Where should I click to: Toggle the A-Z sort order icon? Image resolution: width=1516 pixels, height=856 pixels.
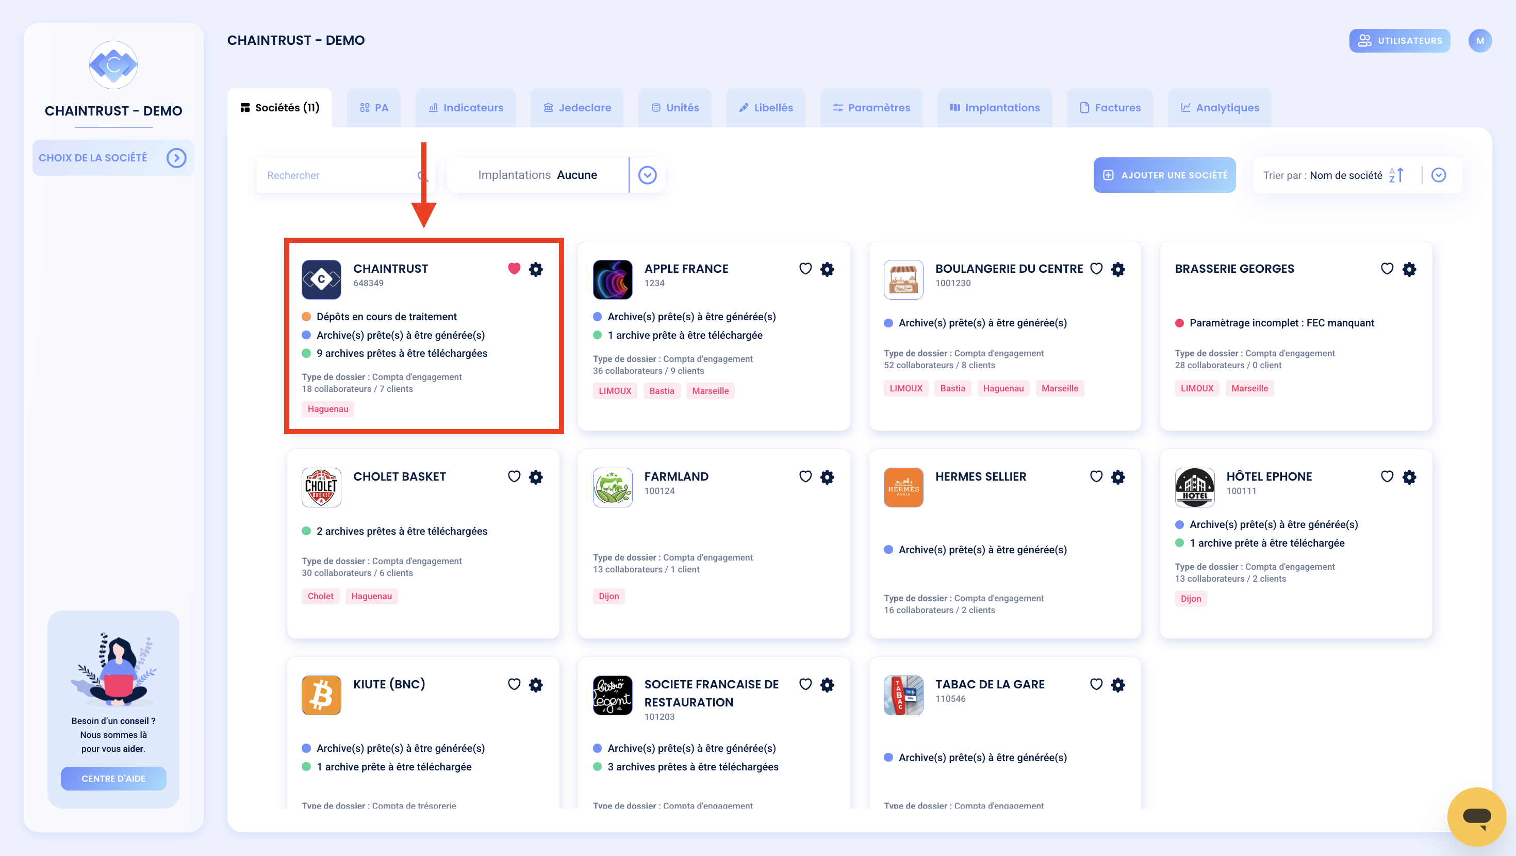point(1396,175)
